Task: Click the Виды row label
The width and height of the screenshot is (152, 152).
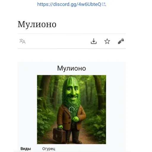Action: pyautogui.click(x=26, y=149)
